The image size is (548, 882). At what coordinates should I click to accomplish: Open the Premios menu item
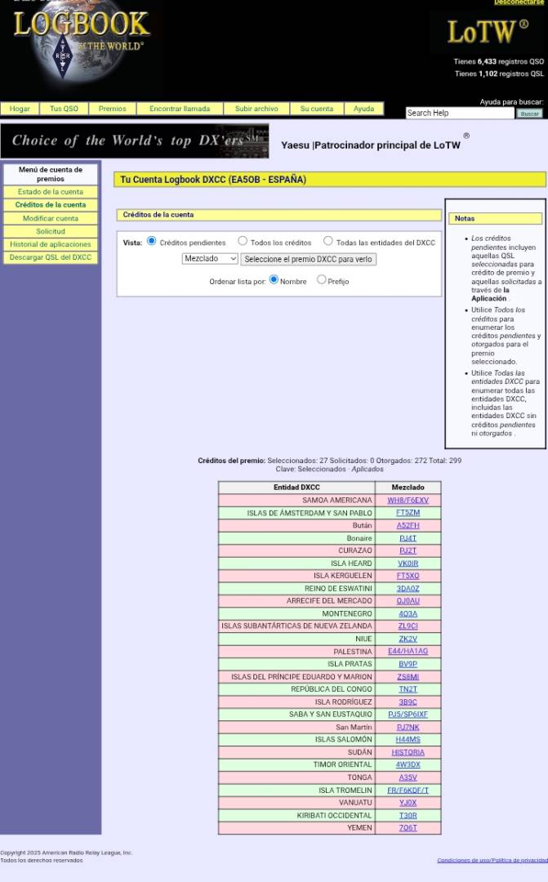(x=113, y=109)
